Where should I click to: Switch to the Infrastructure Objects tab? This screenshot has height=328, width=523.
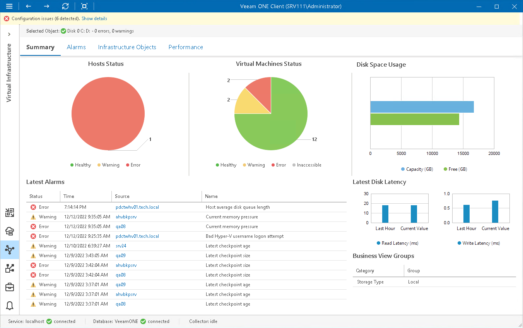[127, 47]
